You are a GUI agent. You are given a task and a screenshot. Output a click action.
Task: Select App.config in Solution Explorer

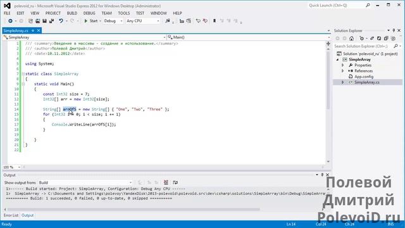coord(364,77)
